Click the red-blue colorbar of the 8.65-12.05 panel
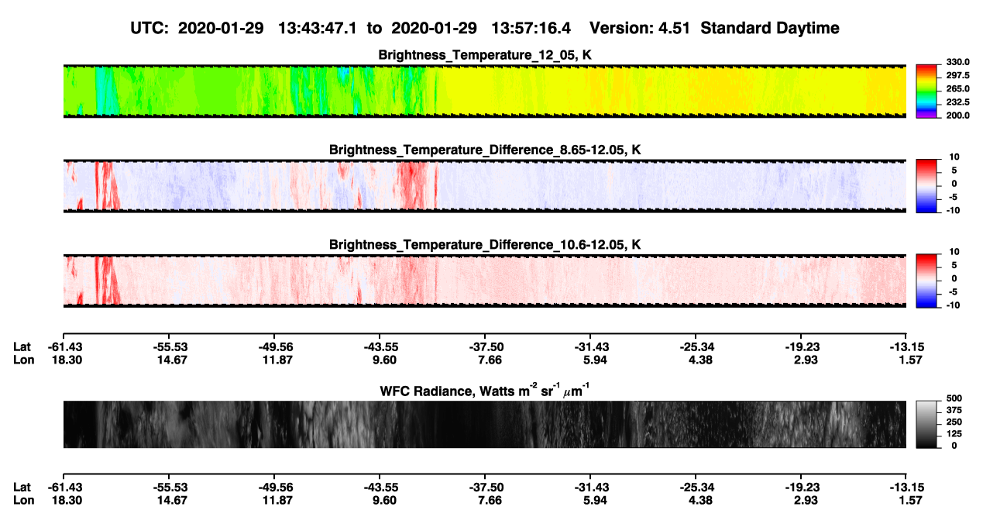The width and height of the screenshot is (1007, 517). (928, 185)
